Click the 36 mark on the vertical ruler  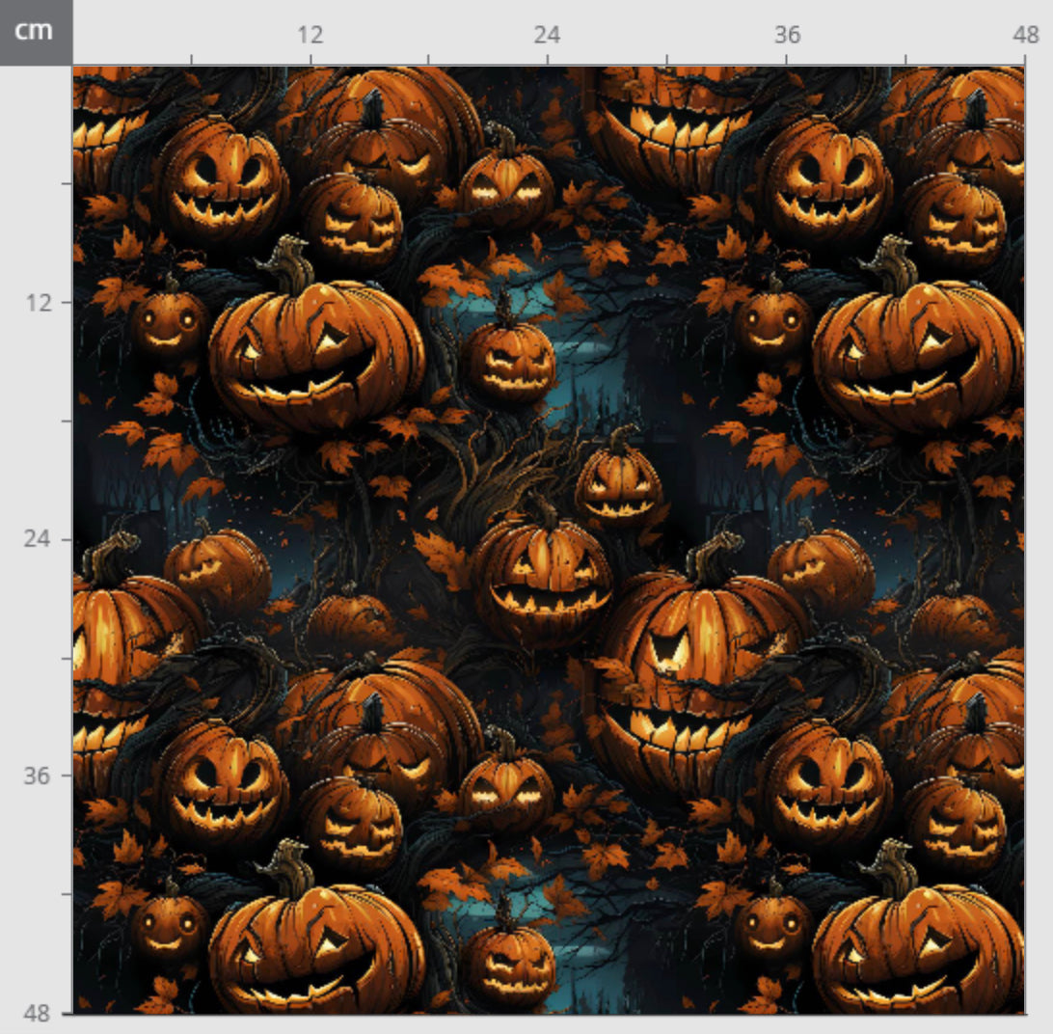(x=39, y=775)
